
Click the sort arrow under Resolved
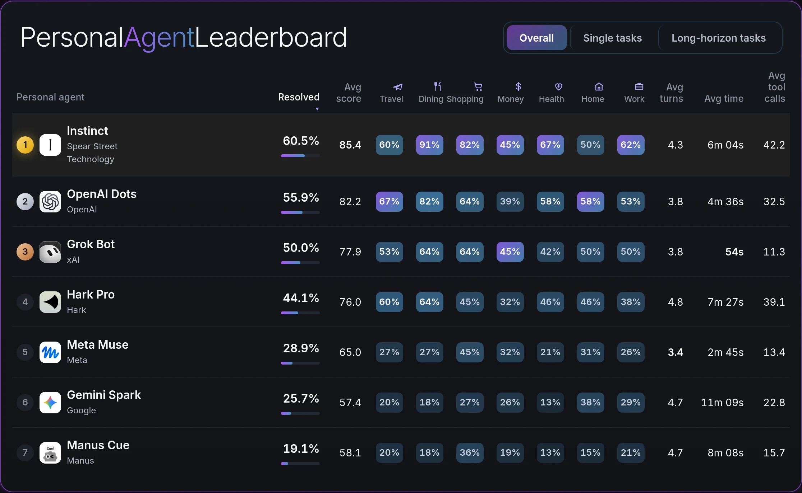[x=317, y=109]
